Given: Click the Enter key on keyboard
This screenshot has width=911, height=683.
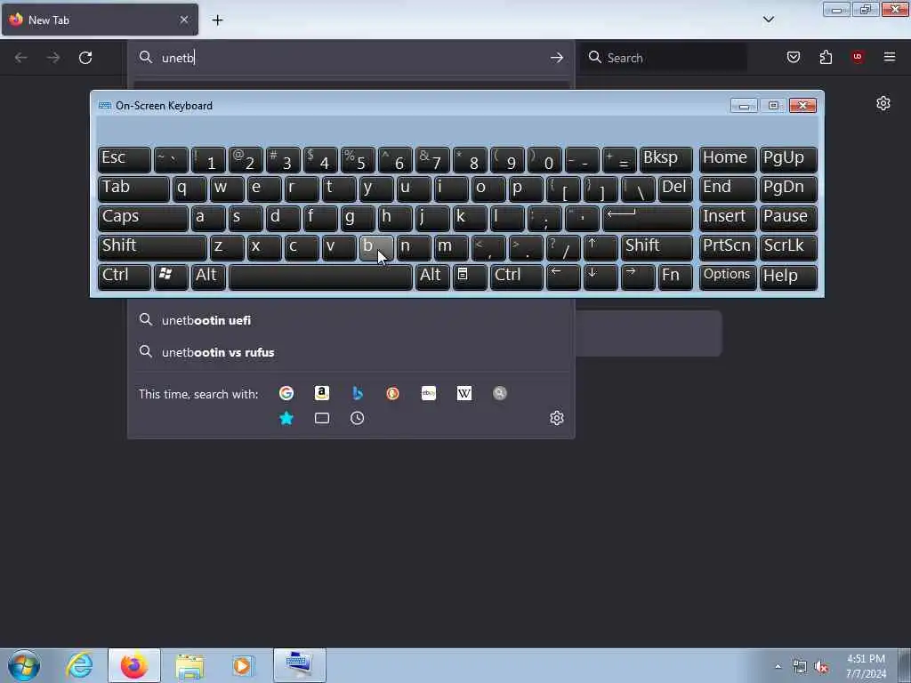Looking at the screenshot, I should click(x=648, y=218).
